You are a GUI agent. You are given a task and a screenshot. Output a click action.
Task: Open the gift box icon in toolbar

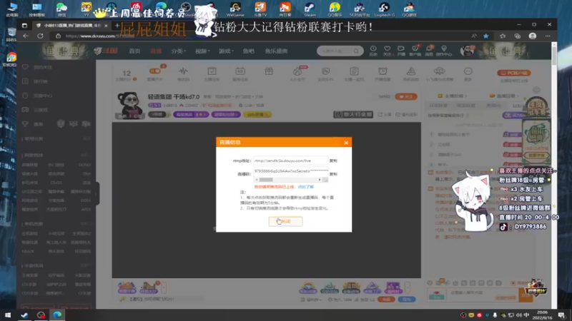pos(269,72)
